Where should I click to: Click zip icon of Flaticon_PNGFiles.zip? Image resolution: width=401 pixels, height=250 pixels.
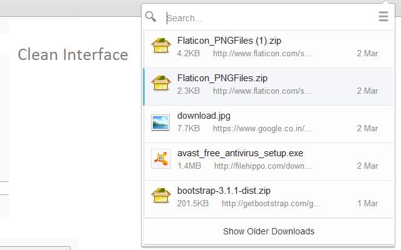tap(161, 84)
